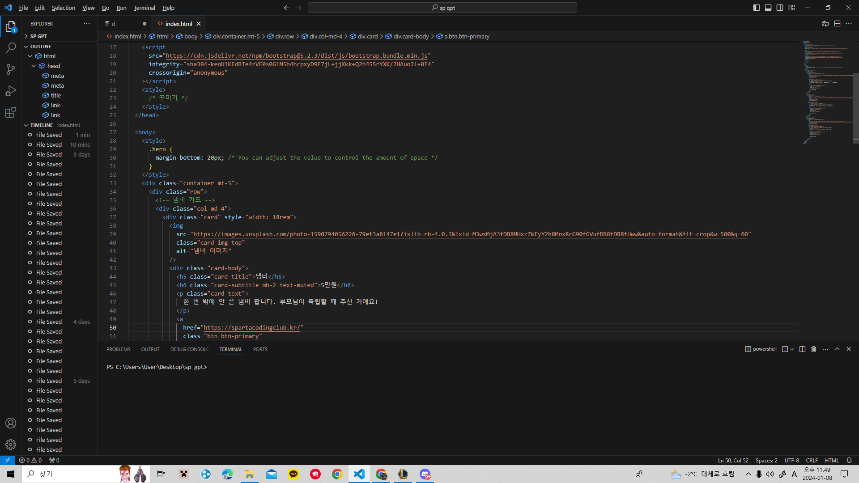
Task: Split the terminal
Action: pyautogui.click(x=802, y=349)
